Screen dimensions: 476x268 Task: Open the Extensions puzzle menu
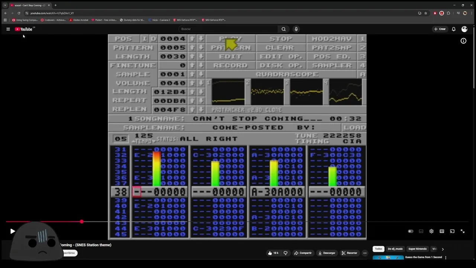[448, 13]
